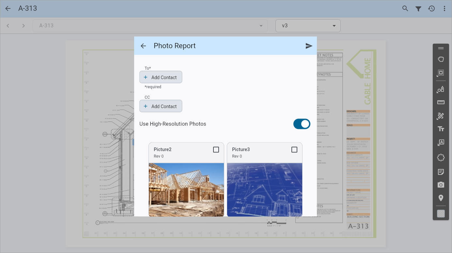Check the Picture2 checkbox
The width and height of the screenshot is (452, 253).
click(x=216, y=149)
